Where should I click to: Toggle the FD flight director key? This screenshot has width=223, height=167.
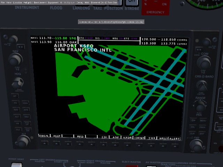(x=15, y=103)
